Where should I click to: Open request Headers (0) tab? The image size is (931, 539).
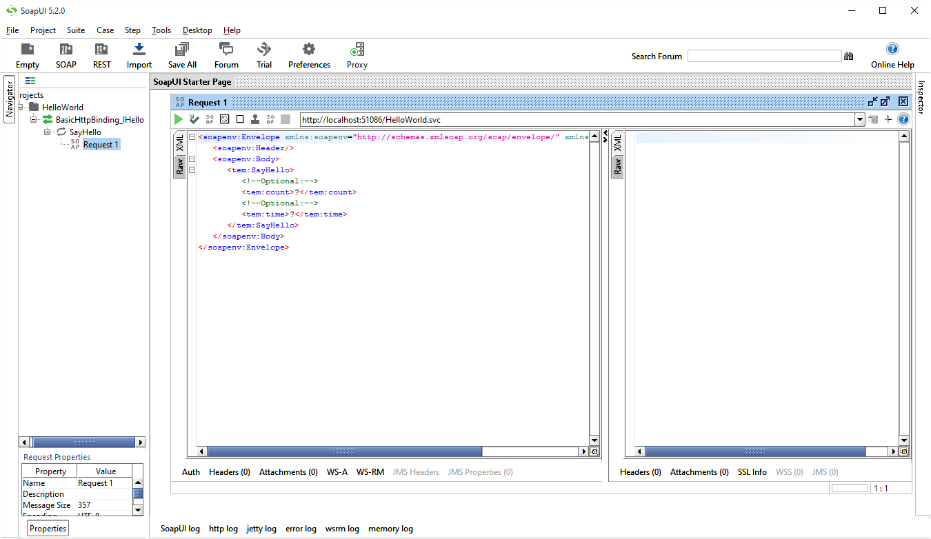click(230, 472)
